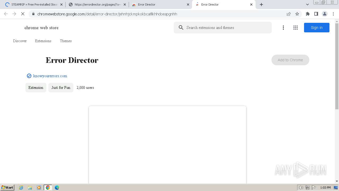Screen dimensions: 339x191
Task: Click the Extension category chip
Action: [36, 88]
